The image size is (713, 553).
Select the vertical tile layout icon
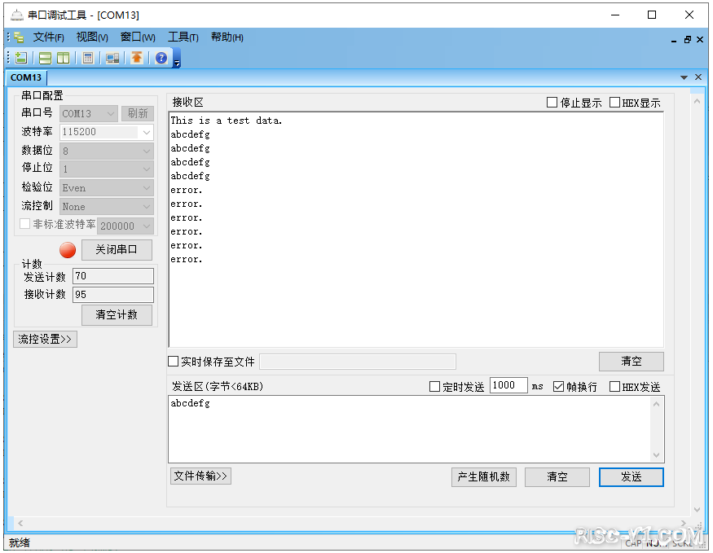click(x=64, y=57)
